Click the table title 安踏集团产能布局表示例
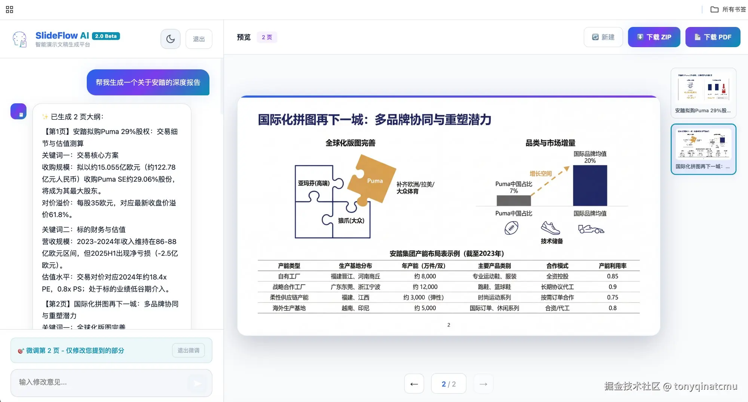 point(447,254)
